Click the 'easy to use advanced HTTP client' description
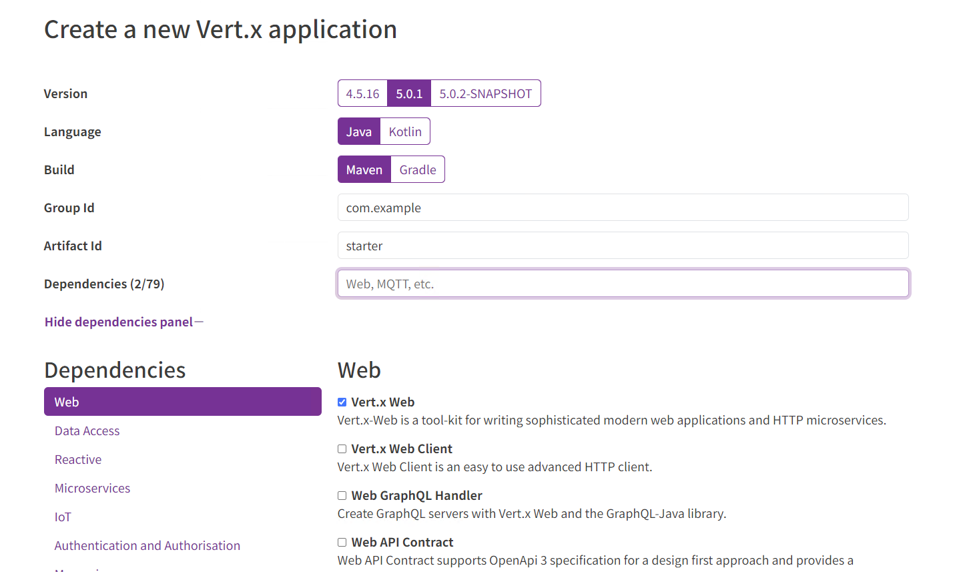This screenshot has width=971, height=572. pyautogui.click(x=495, y=467)
